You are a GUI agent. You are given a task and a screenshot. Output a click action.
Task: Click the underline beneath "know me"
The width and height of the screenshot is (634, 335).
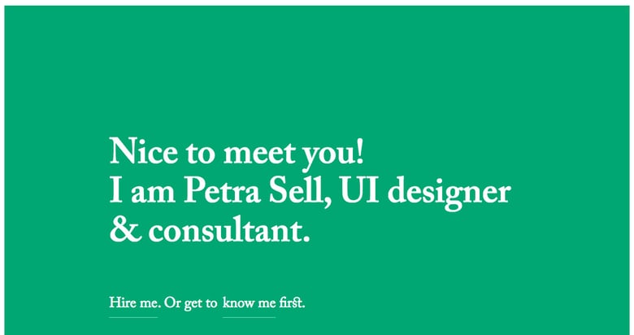click(x=249, y=317)
